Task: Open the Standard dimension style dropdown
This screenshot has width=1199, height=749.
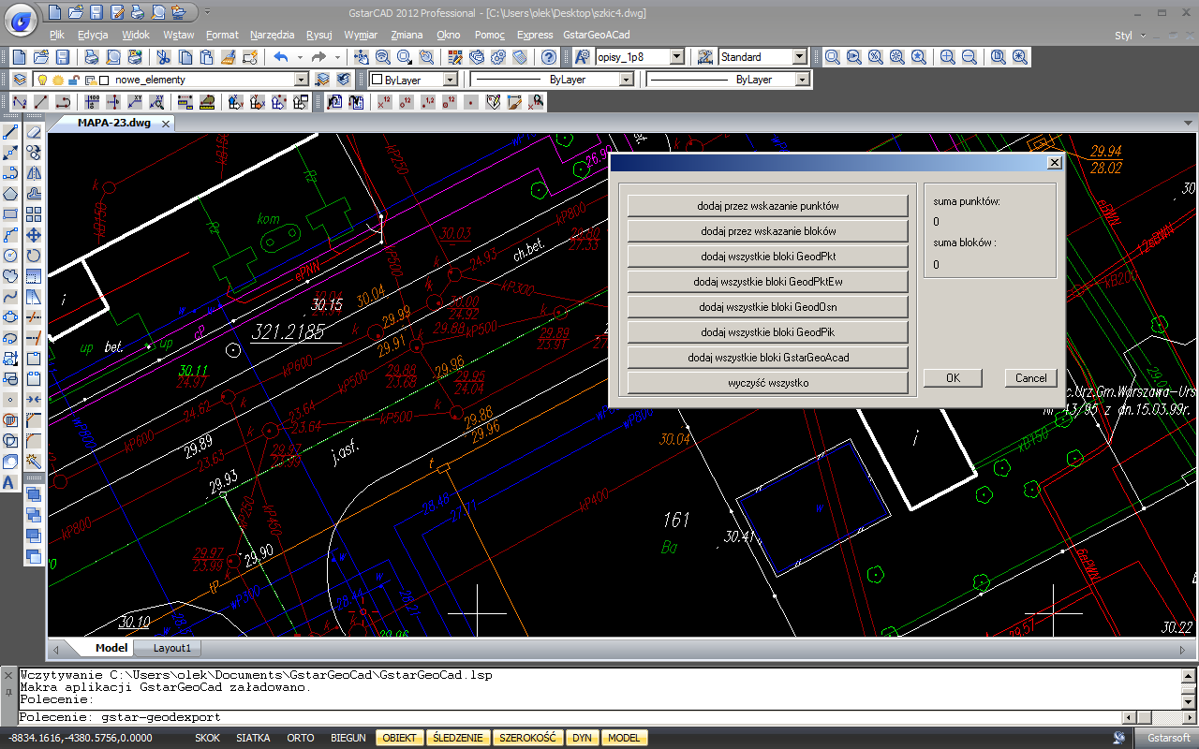Action: tap(799, 57)
